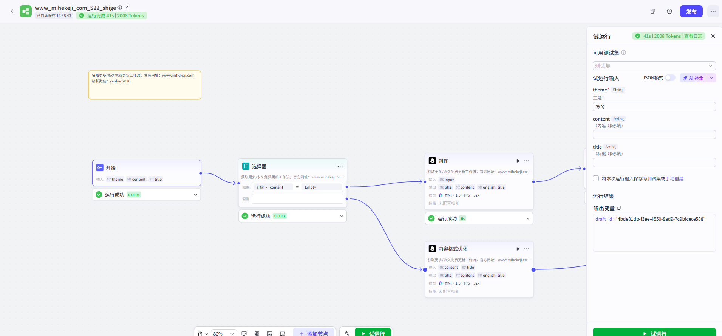This screenshot has width=722, height=336.
Task: Click the wrench debug icon in the bottom toolbar
Action: point(347,333)
